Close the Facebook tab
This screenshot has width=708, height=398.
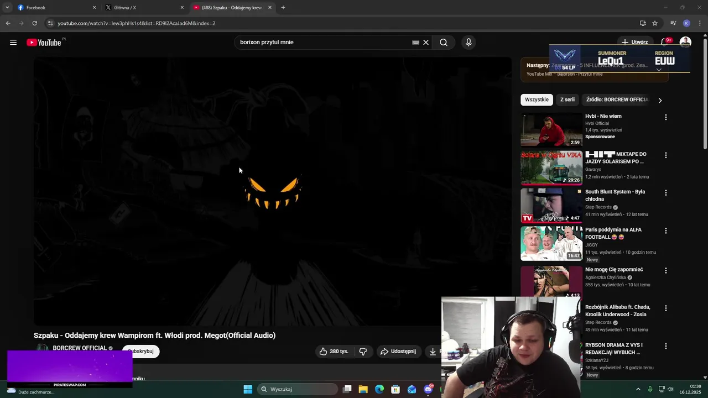click(x=94, y=8)
